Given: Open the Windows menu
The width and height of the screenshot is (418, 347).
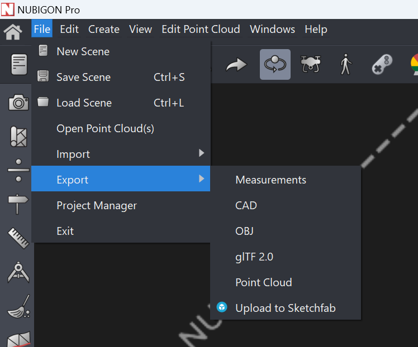Looking at the screenshot, I should pos(273,29).
